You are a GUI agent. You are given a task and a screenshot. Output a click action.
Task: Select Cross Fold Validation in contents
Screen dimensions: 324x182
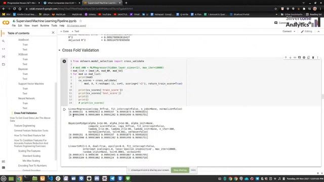25,113
